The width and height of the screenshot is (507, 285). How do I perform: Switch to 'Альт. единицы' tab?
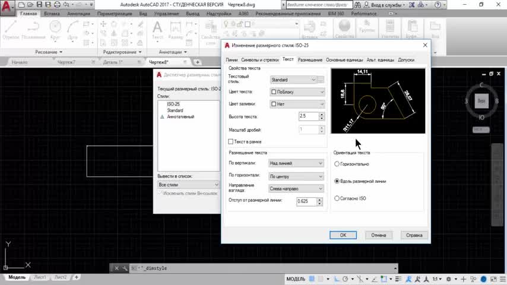pyautogui.click(x=380, y=60)
